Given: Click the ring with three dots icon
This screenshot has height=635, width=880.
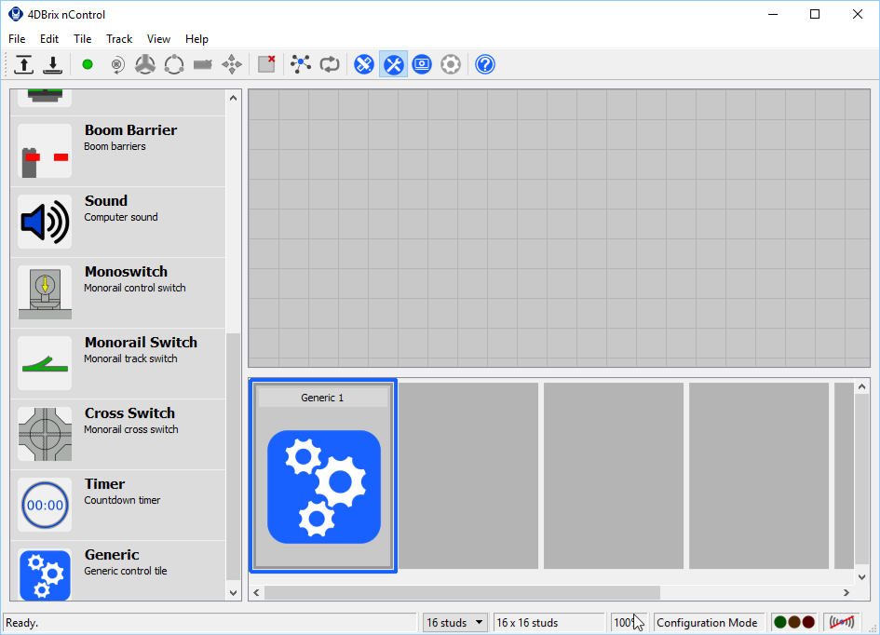Looking at the screenshot, I should point(174,64).
